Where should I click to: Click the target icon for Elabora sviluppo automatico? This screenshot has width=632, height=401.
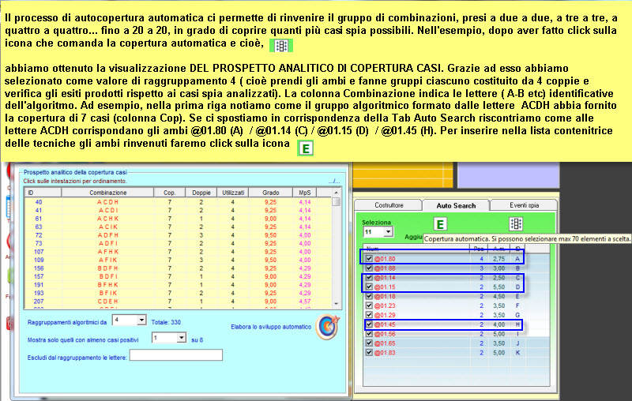coord(328,327)
